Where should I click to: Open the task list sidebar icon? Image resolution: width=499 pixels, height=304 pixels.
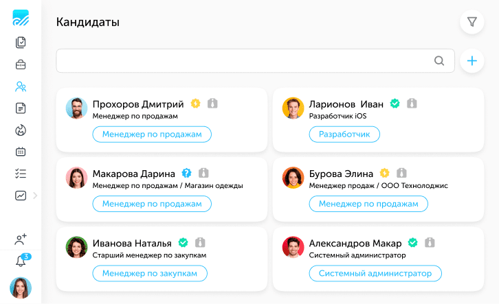point(21,174)
